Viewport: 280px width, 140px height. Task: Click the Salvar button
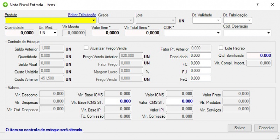point(239,128)
